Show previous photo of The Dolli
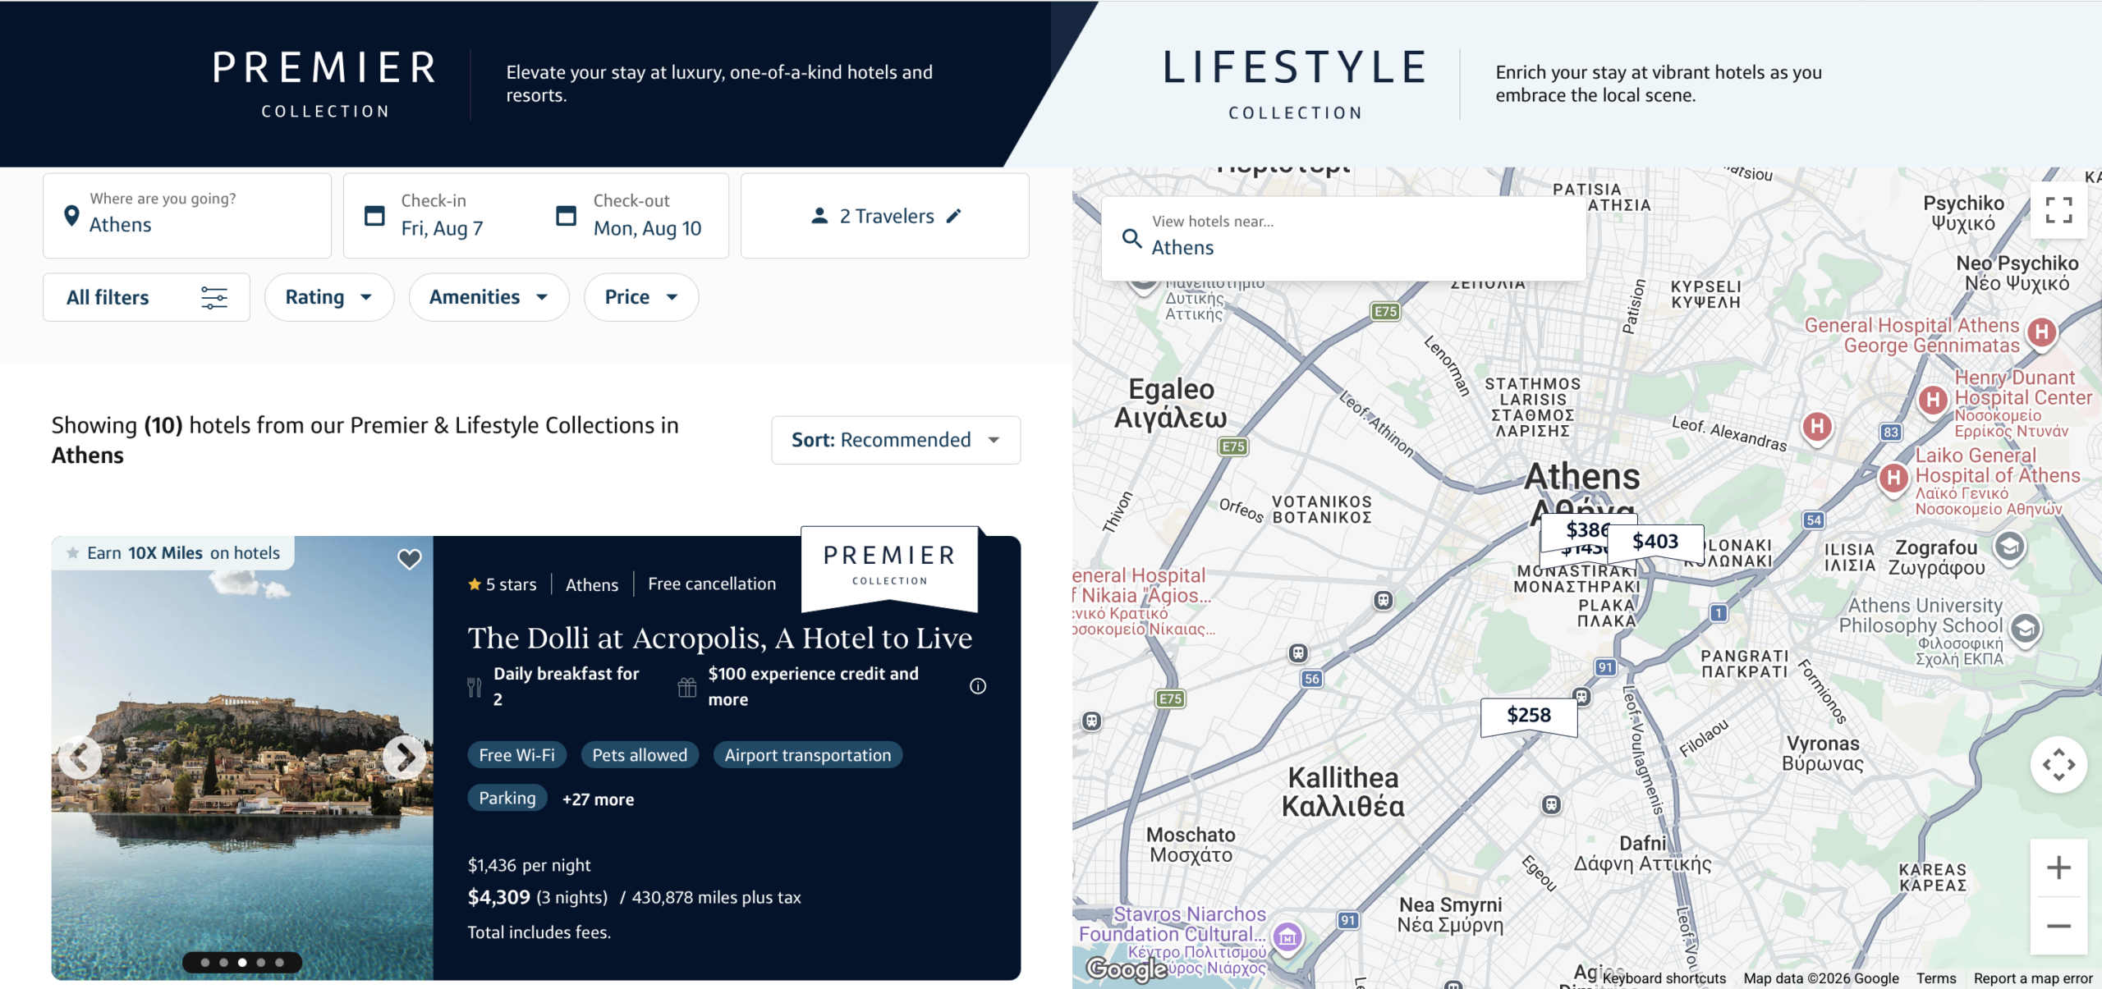This screenshot has height=989, width=2102. [x=80, y=758]
